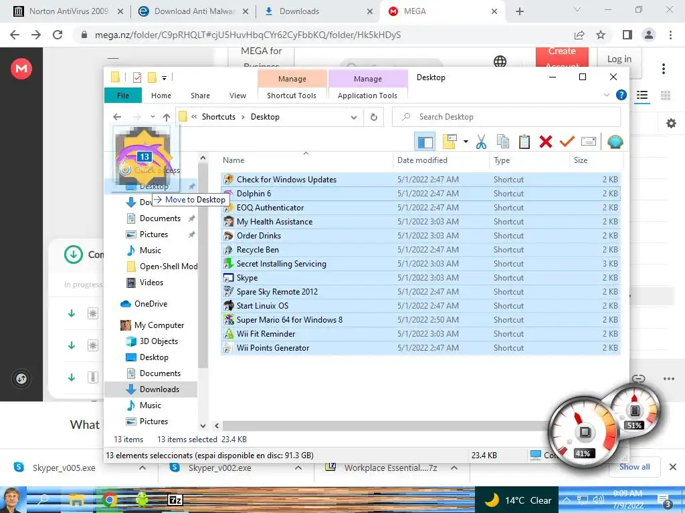Click Show all in downloads bar
The width and height of the screenshot is (685, 513).
tap(634, 467)
